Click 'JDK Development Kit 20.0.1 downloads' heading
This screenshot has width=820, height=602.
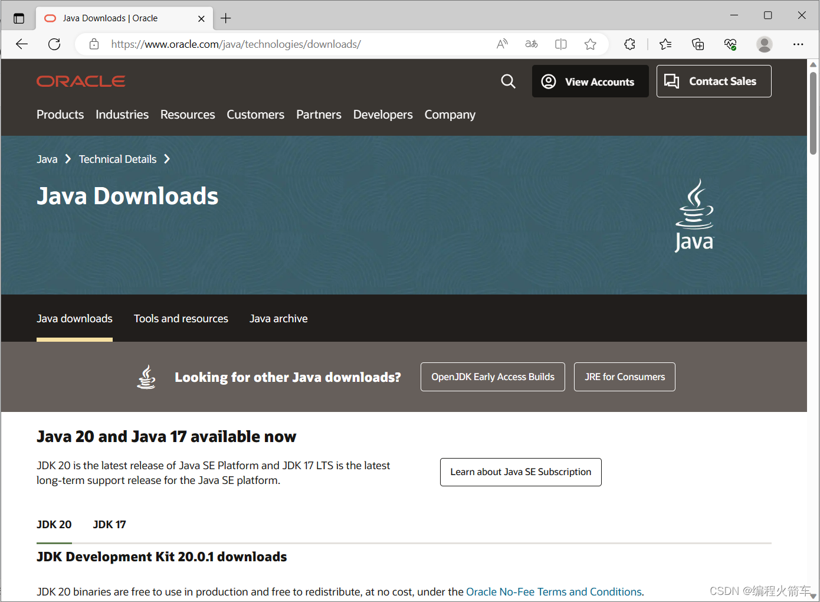162,557
